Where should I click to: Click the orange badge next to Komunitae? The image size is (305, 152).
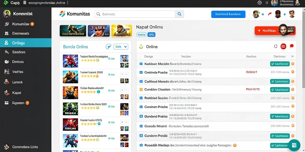(32, 24)
